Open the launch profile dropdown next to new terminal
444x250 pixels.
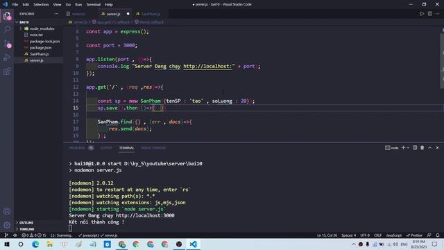tap(408, 148)
